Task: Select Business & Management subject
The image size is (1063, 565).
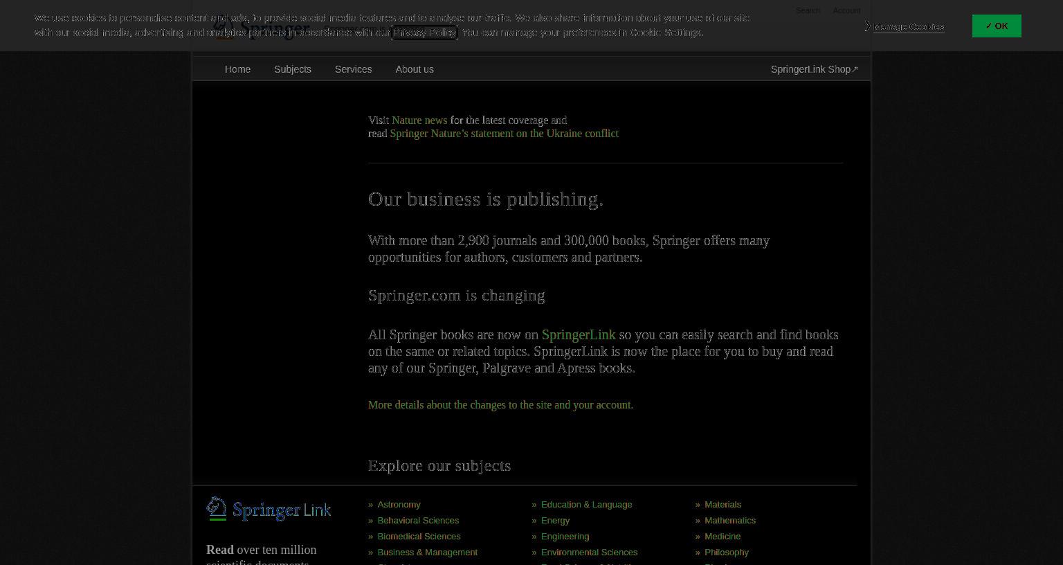Action: (x=427, y=553)
